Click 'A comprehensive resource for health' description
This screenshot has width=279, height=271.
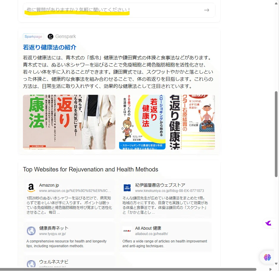(66, 244)
